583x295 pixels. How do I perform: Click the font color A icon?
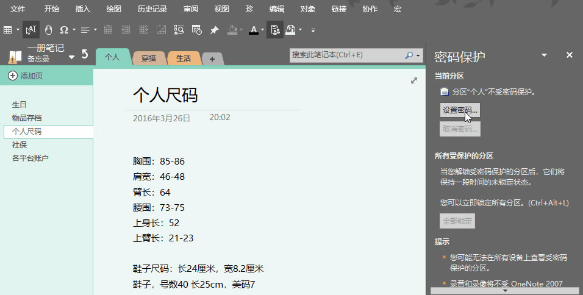point(252,29)
